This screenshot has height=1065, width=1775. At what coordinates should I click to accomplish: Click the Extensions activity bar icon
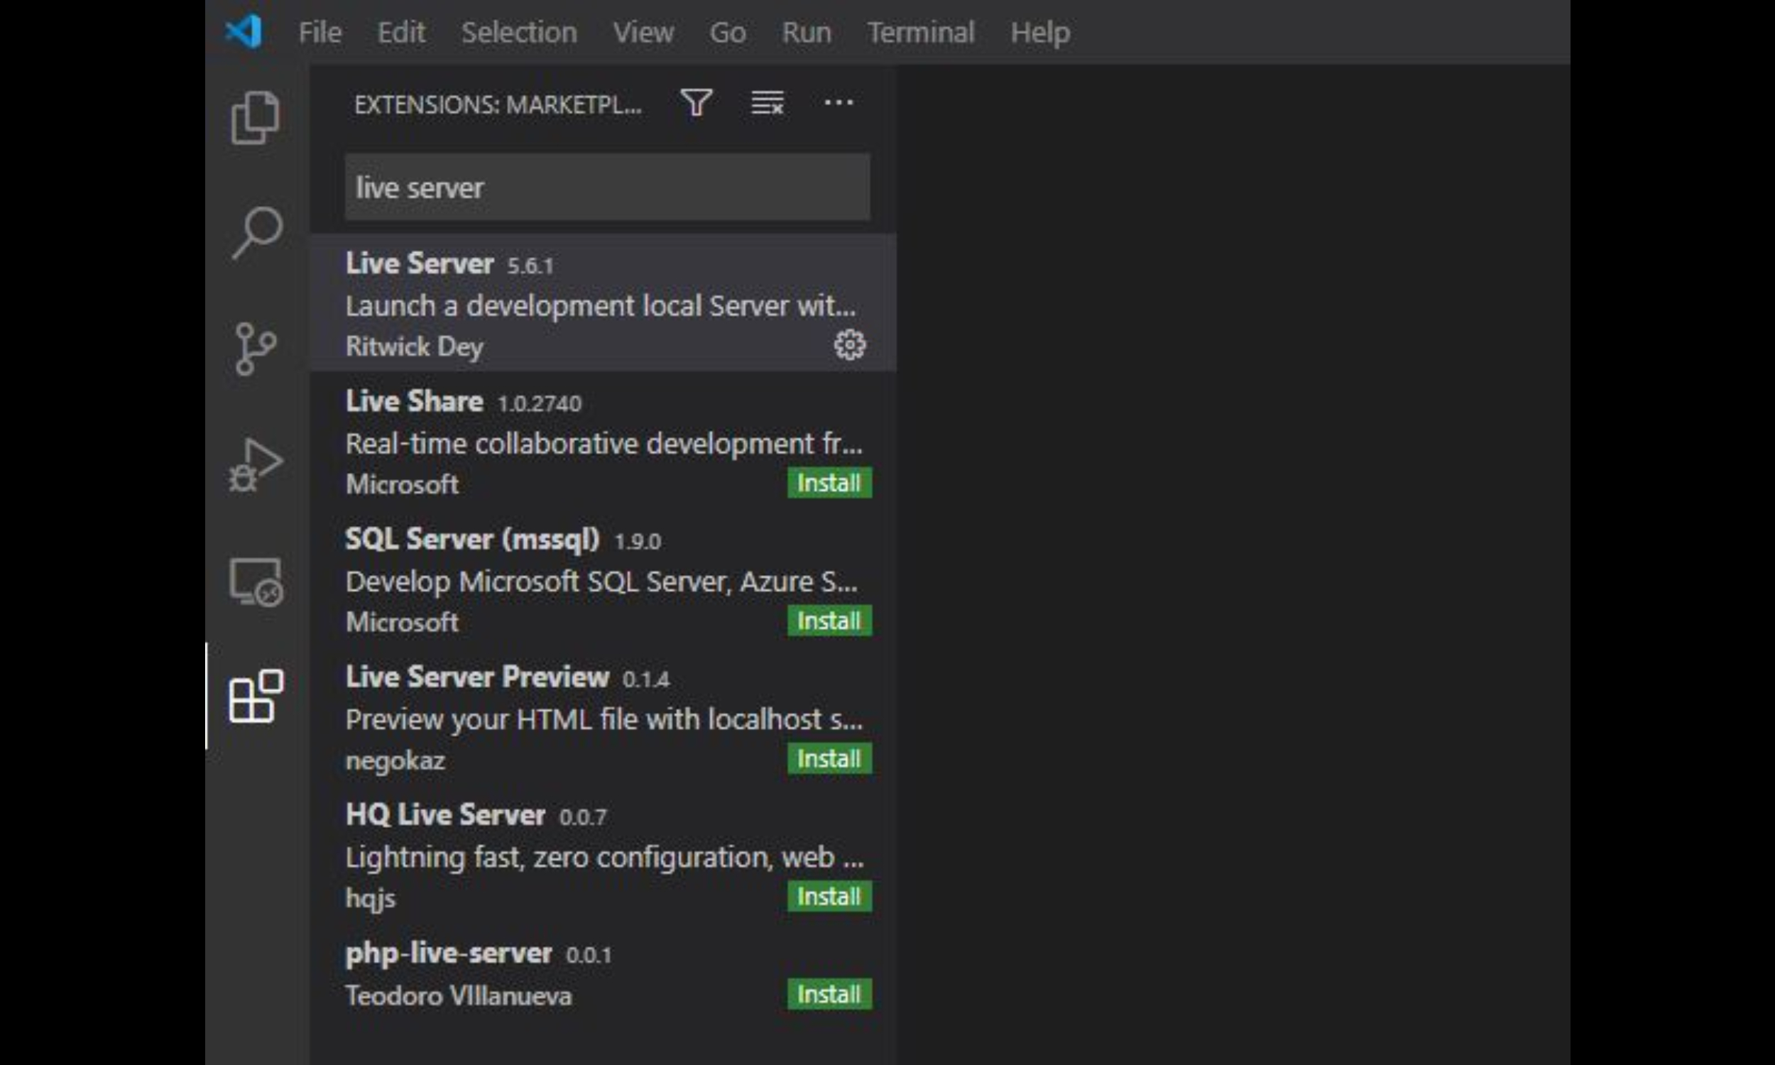[256, 696]
